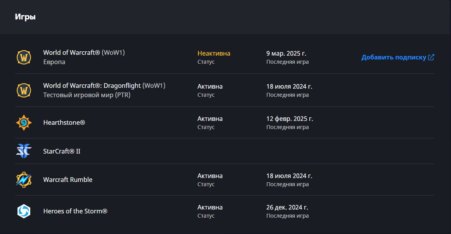Click the Hearthstone® game name

(x=64, y=122)
